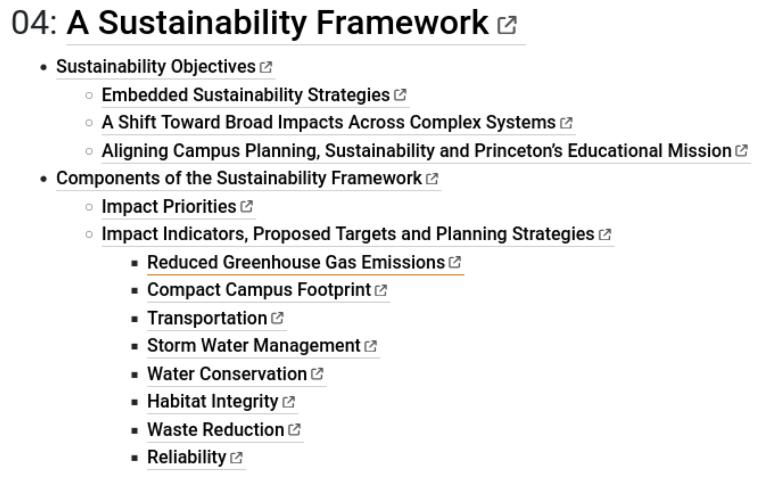Open the Habitat Integrity link
769x477 pixels.
[213, 401]
